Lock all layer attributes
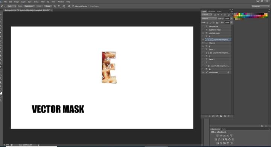The height and width of the screenshot is (147, 271). (x=217, y=22)
